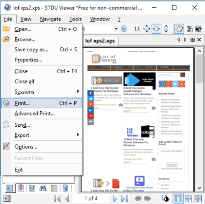205x204 pixels.
Task: Go back in view history
Action: pos(138,199)
